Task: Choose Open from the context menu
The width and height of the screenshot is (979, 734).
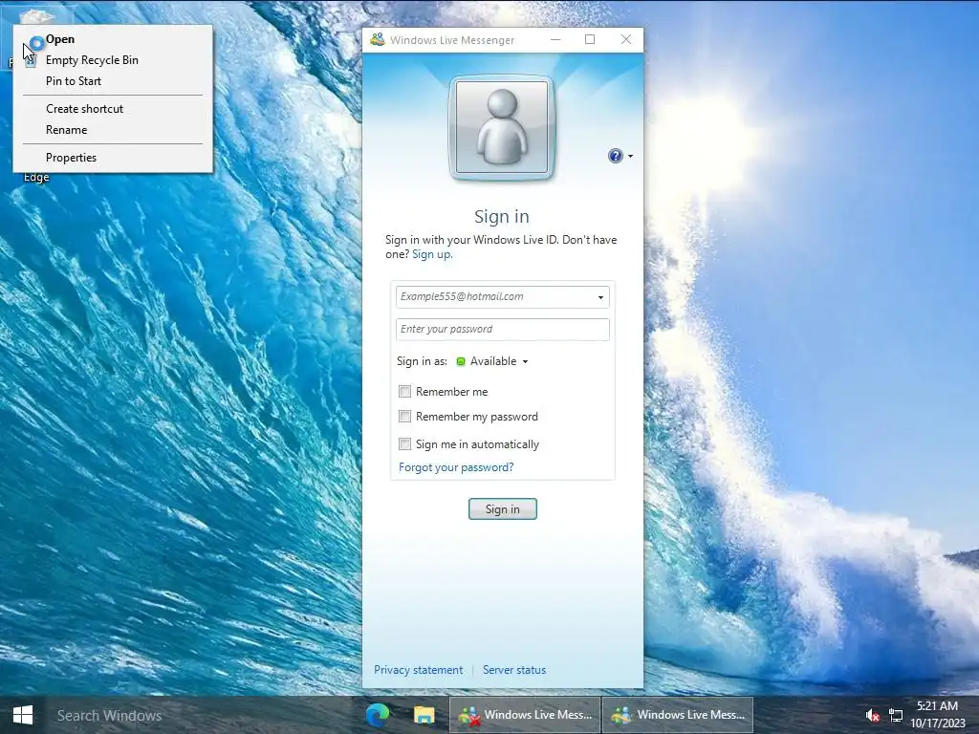Action: [x=113, y=38]
